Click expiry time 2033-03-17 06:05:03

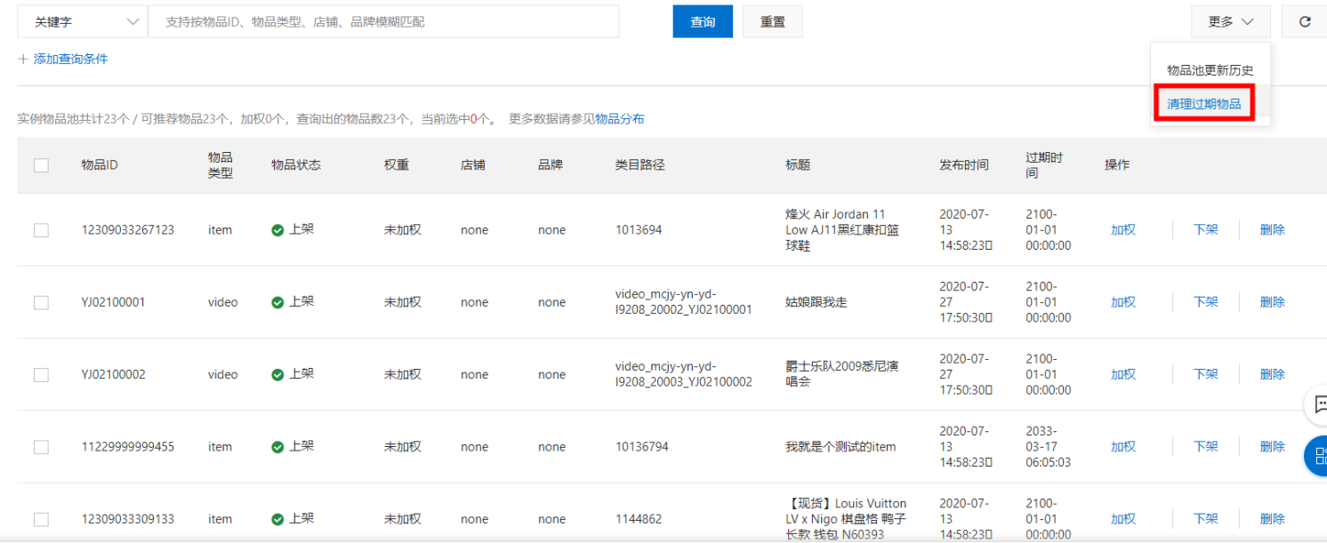(1049, 447)
